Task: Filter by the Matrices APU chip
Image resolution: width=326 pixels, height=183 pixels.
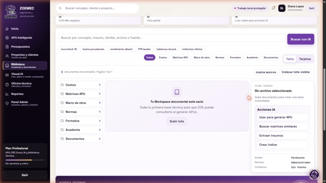Action: click(180, 57)
